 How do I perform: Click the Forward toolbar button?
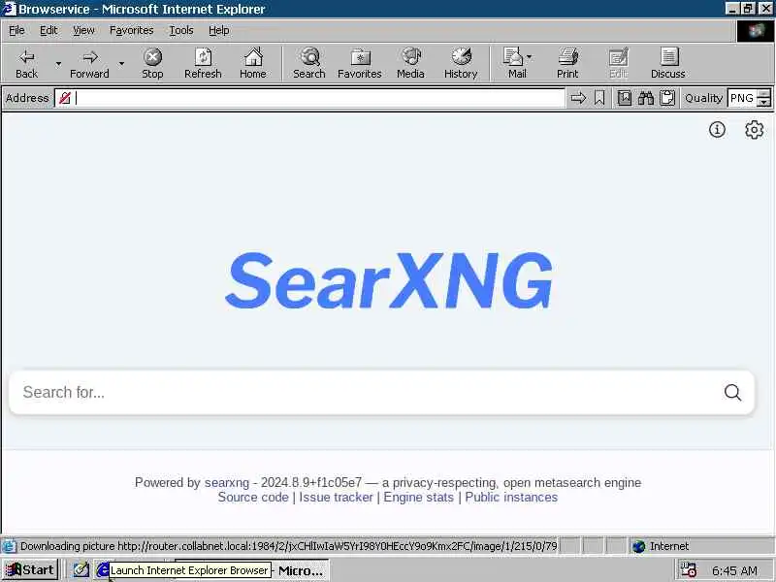pos(89,63)
